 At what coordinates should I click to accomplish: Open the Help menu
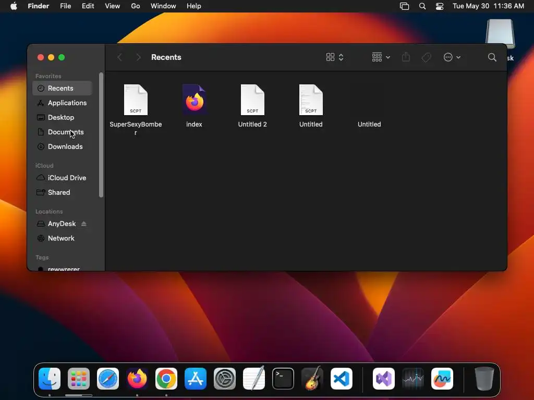pyautogui.click(x=194, y=6)
